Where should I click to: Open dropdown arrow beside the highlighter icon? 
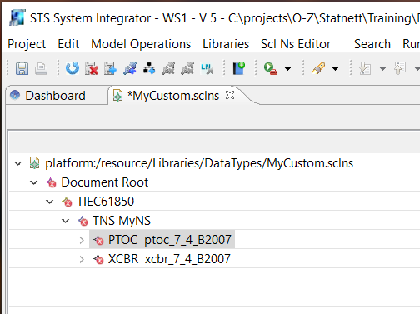(x=336, y=68)
